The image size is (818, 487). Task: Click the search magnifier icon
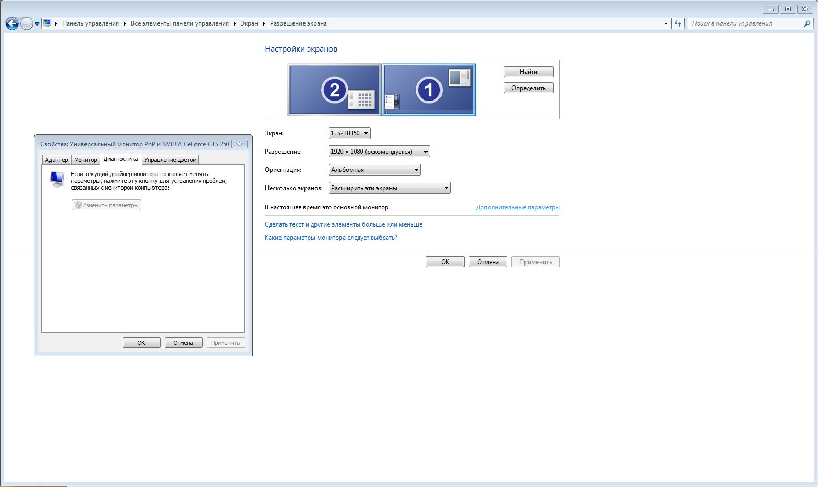[x=807, y=23]
